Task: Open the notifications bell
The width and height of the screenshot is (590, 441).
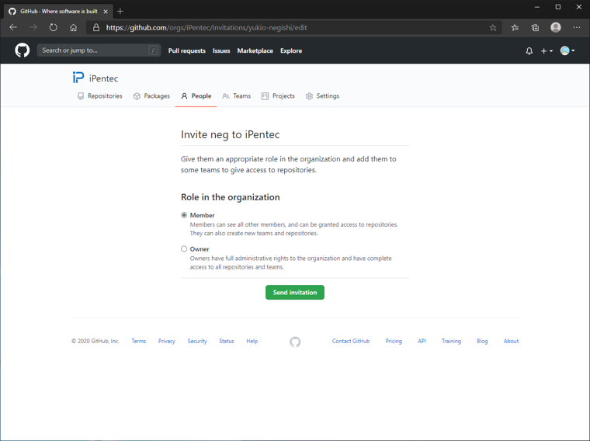Action: [529, 50]
